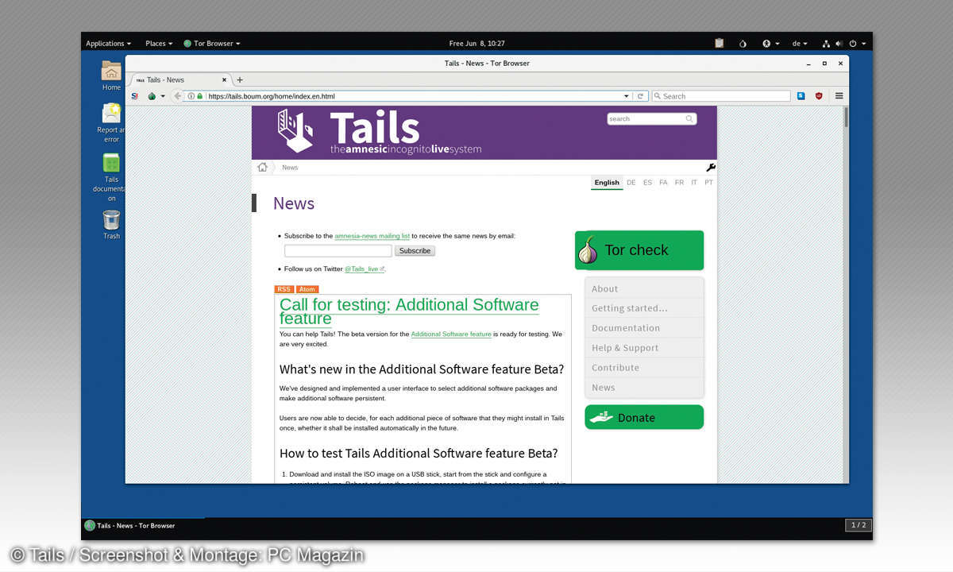Click the droplet icon in the top panel

(743, 44)
